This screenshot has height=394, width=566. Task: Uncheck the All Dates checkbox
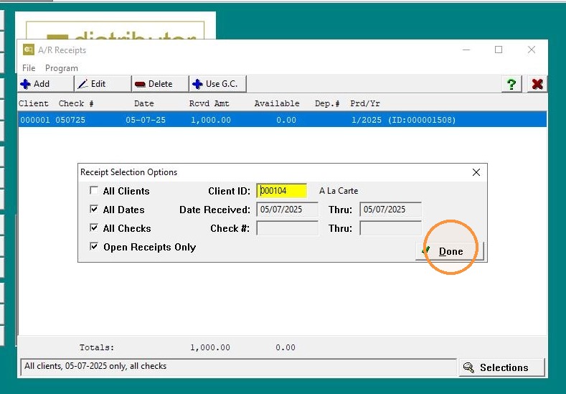[x=94, y=209]
